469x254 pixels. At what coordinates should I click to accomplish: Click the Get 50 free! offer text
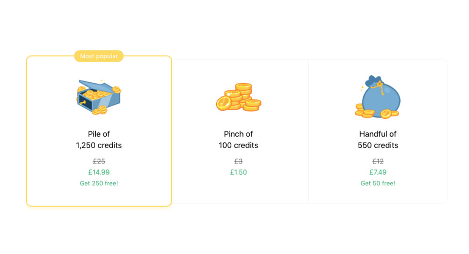[378, 183]
